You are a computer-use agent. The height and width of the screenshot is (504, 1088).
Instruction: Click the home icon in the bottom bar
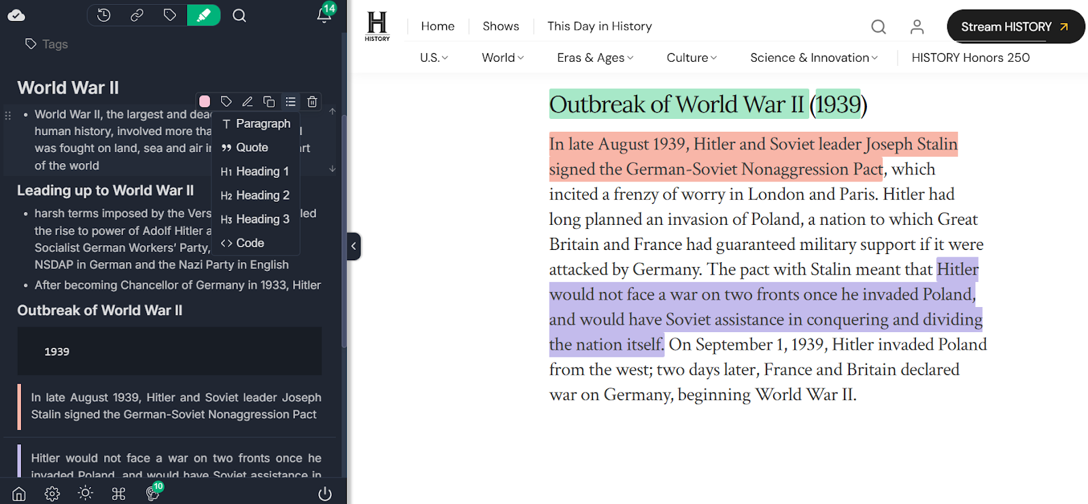pyautogui.click(x=19, y=494)
